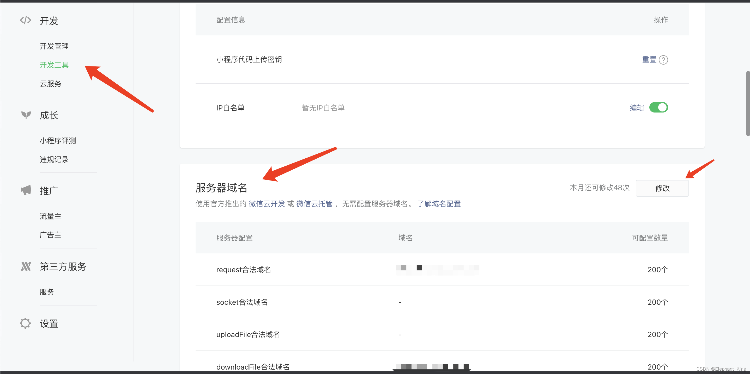This screenshot has width=750, height=374.
Task: Click the 成长 section heading
Action: (49, 115)
